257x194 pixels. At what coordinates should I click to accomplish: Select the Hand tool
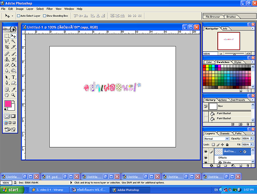7,95
